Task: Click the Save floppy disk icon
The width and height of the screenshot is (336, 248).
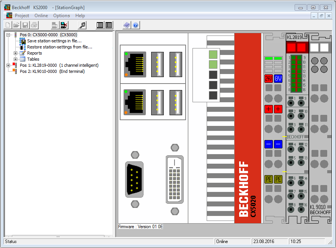Action: [x=25, y=25]
